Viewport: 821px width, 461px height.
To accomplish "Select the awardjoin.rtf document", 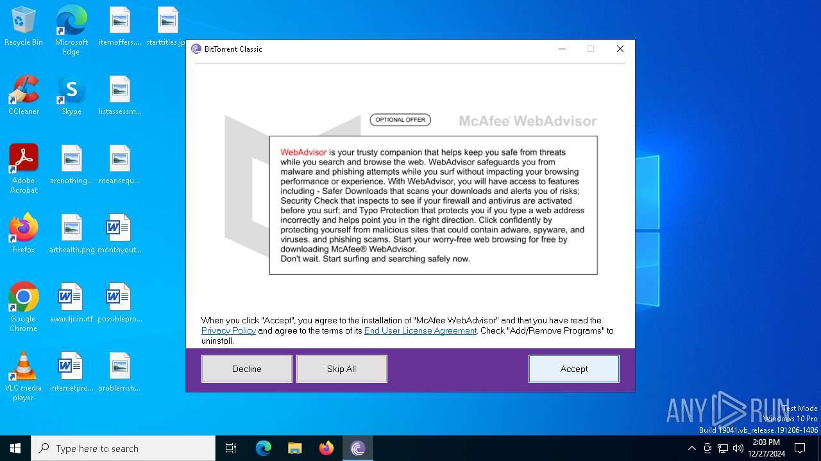I will [71, 303].
